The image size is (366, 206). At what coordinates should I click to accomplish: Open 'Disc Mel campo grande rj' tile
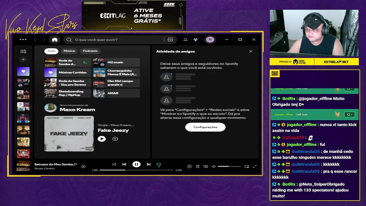click(x=116, y=83)
